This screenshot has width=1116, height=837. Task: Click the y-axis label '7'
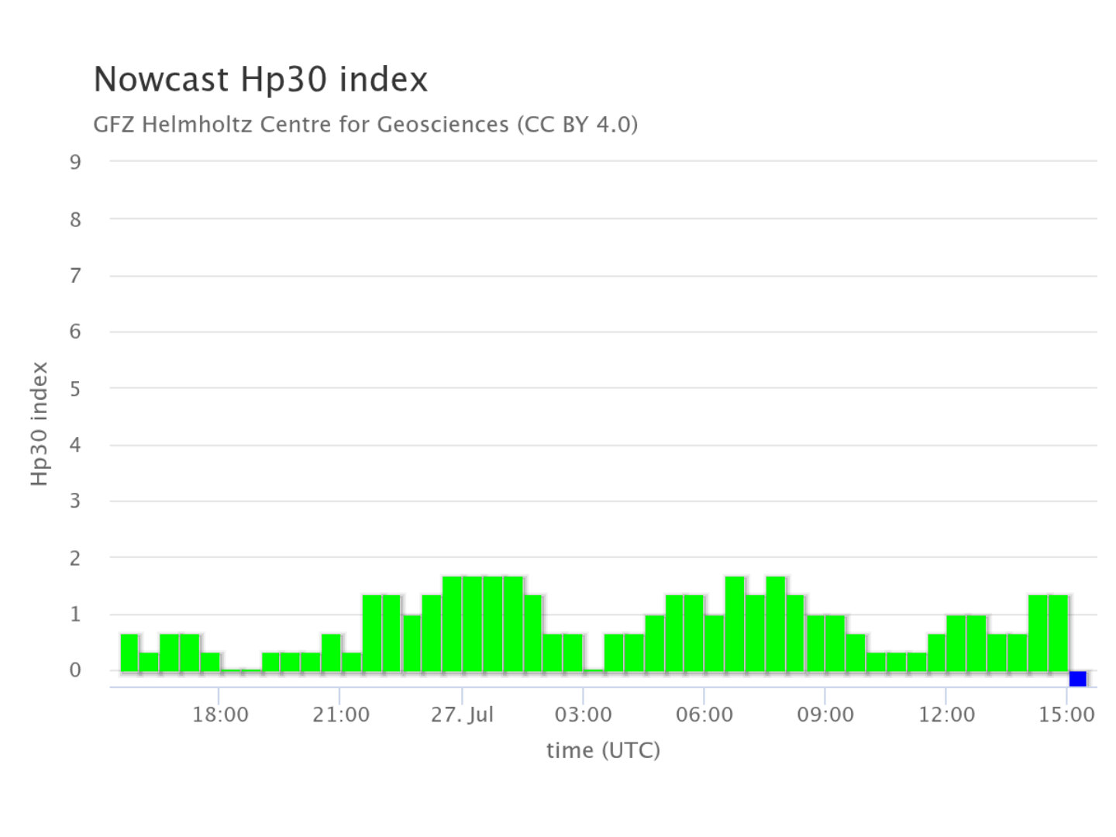(x=75, y=276)
